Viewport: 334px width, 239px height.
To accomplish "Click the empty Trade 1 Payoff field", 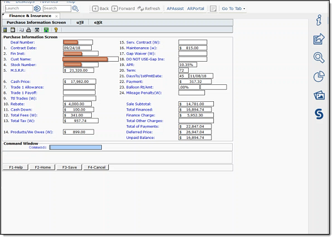I will [79, 92].
